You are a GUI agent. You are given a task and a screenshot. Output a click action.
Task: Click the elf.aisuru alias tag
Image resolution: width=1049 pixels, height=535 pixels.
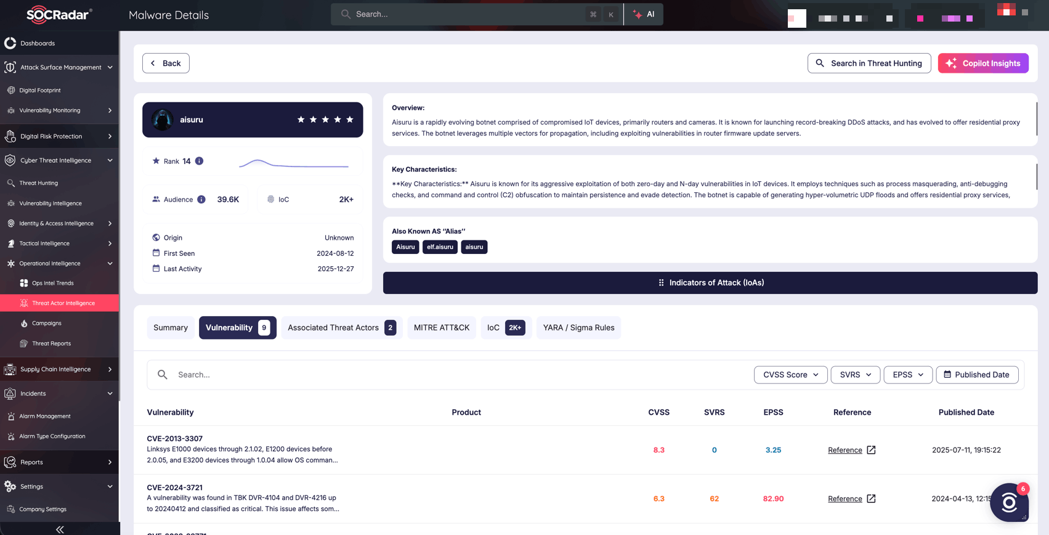click(x=440, y=247)
